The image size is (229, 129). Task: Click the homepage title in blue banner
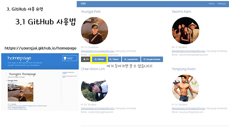19,58
